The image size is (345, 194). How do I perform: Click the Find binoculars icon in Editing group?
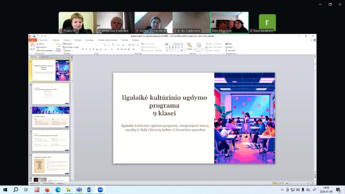[x=226, y=44]
